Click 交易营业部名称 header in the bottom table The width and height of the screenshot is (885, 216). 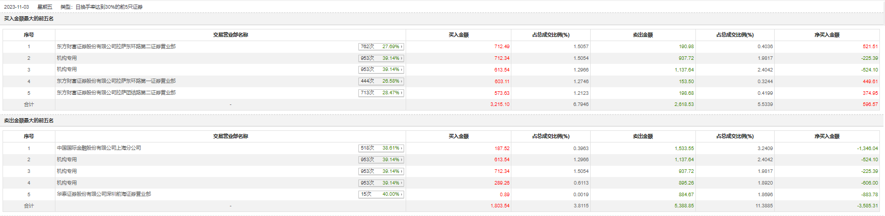pos(230,136)
